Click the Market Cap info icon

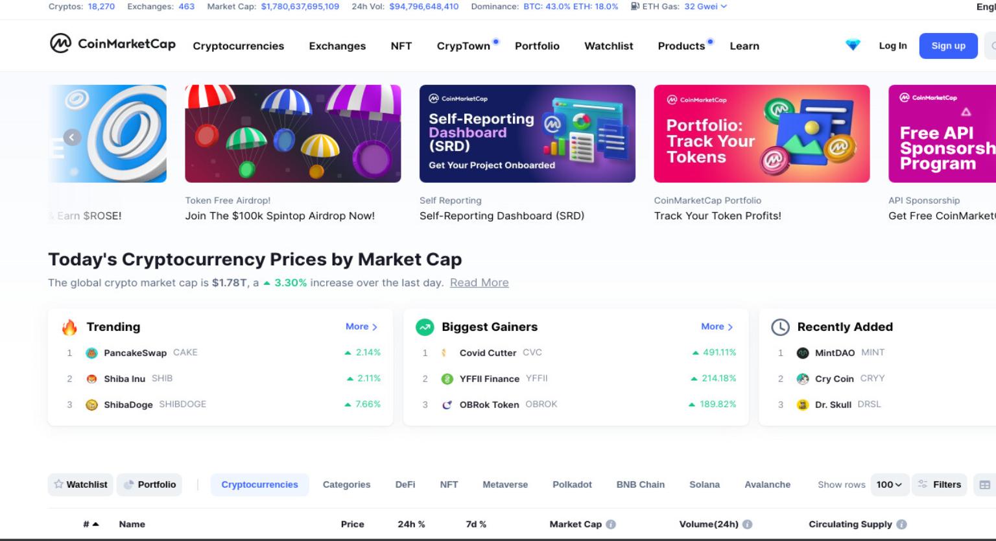click(x=611, y=524)
